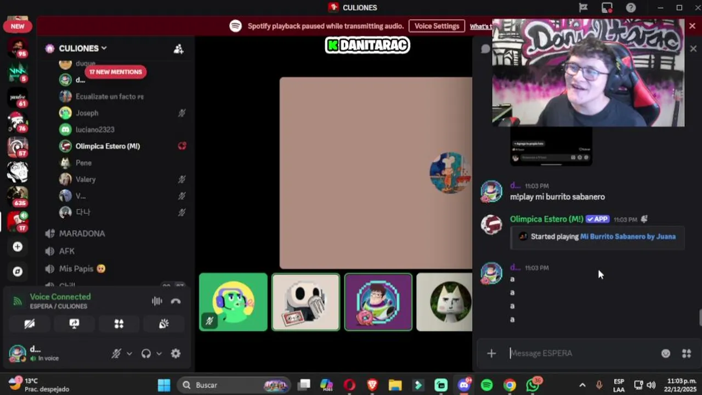The height and width of the screenshot is (395, 702).
Task: Click the white cat avatar voice tile
Action: click(x=444, y=302)
